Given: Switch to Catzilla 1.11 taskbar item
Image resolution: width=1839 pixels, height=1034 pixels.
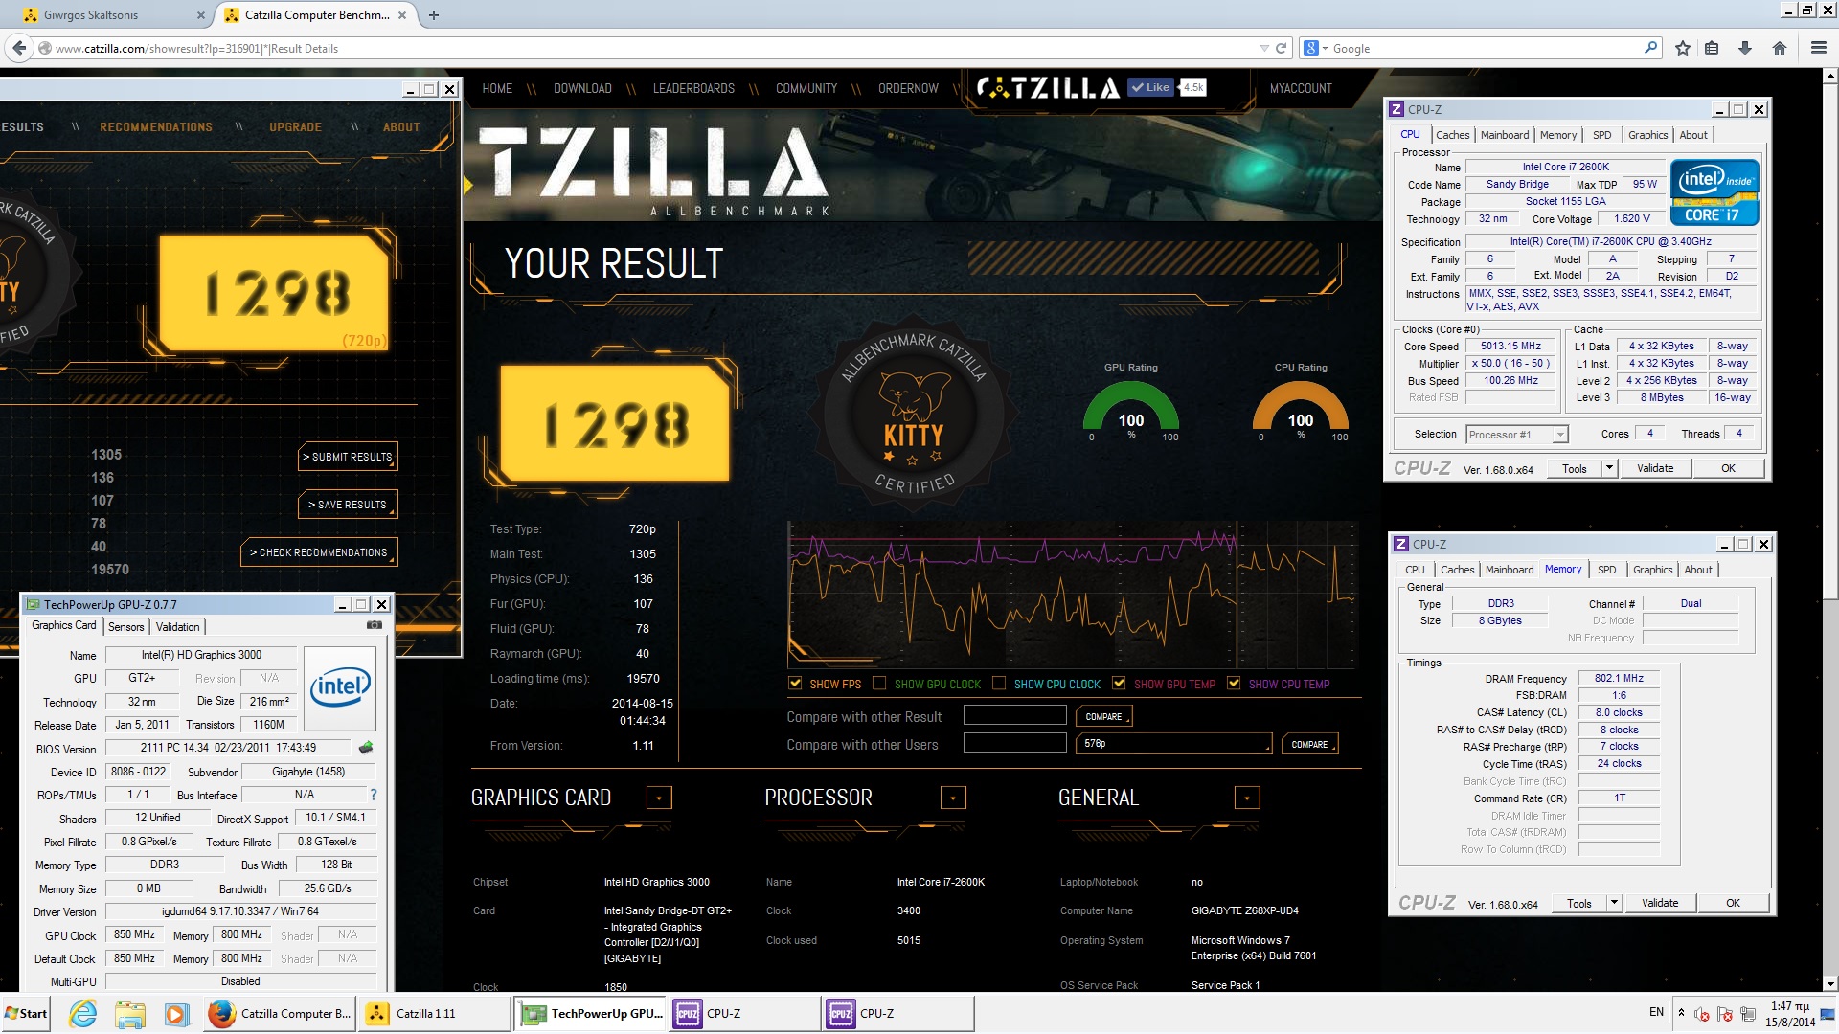Looking at the screenshot, I should (436, 1013).
